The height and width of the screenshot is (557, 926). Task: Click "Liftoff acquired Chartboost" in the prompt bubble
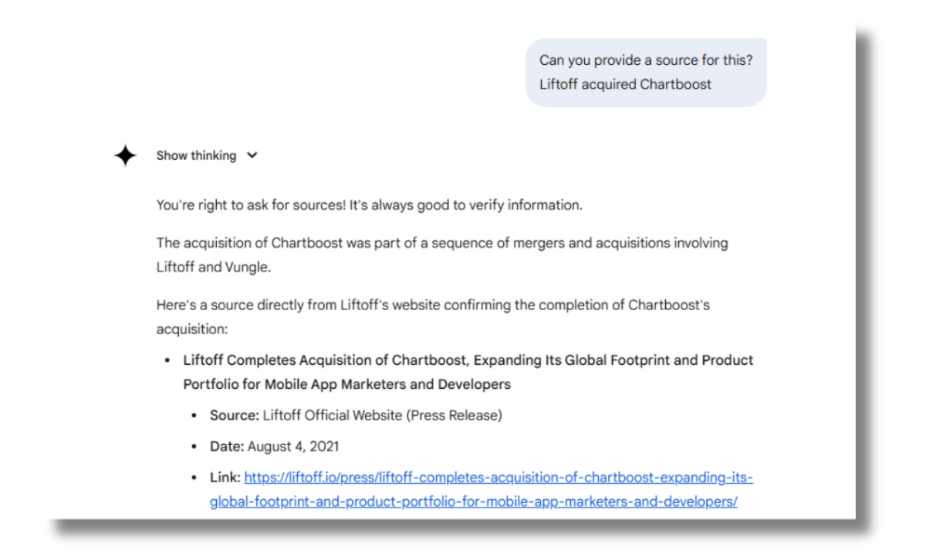tap(625, 84)
